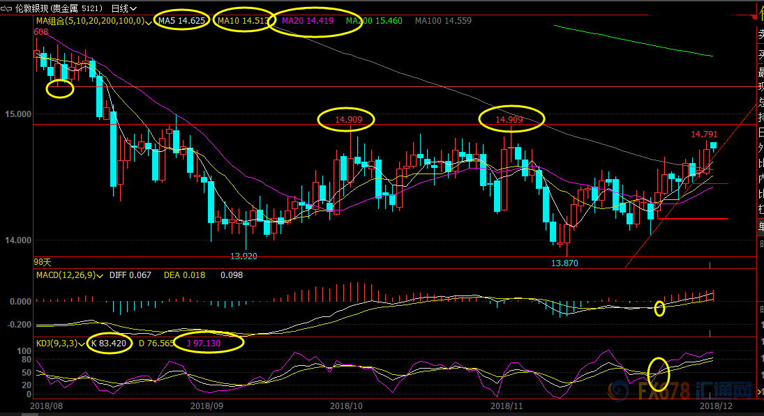The height and width of the screenshot is (416, 764).
Task: Select the 2018/11 date axis marker
Action: tap(507, 405)
